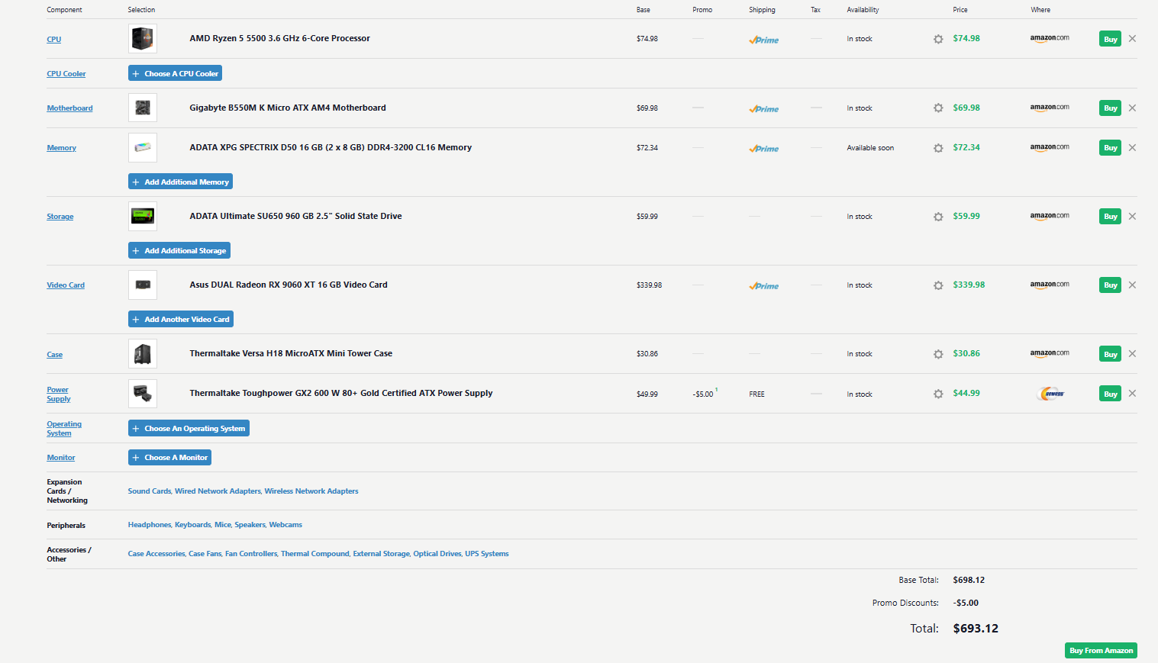Open the Operating System category link

[x=64, y=429]
